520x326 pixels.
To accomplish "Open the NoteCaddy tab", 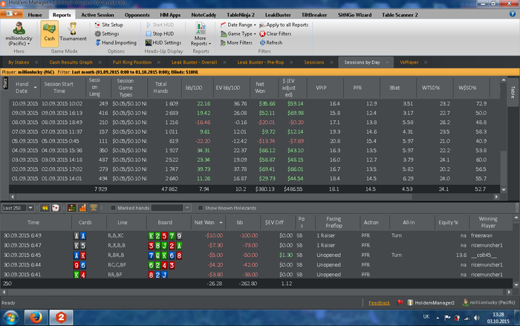I will point(204,15).
